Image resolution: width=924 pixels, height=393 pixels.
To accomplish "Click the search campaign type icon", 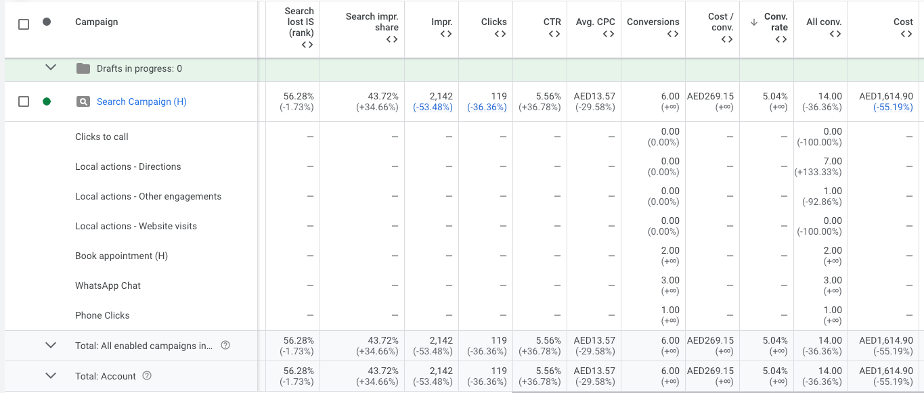I will pyautogui.click(x=83, y=102).
